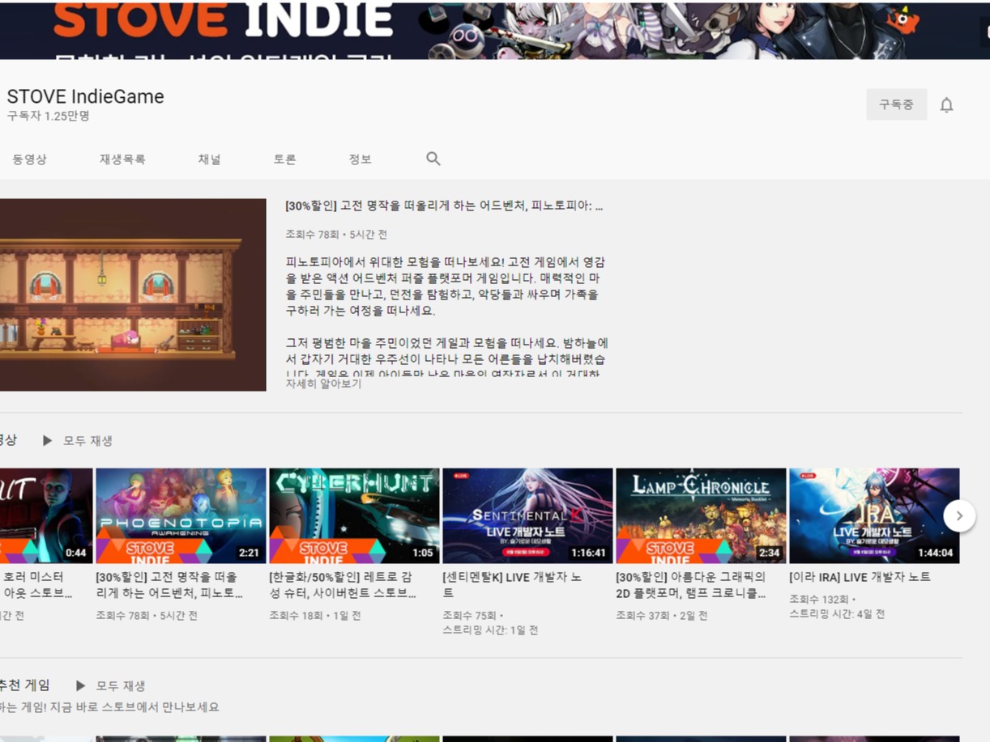The image size is (990, 742).
Task: Switch to the 동영상 tab
Action: [29, 159]
